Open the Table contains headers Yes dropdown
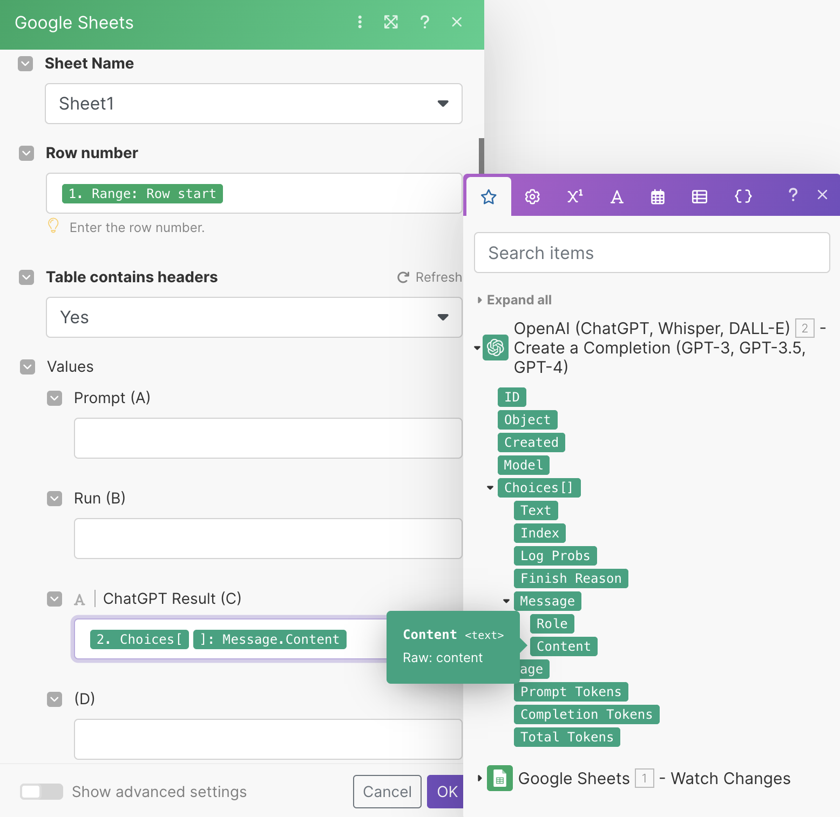This screenshot has width=840, height=817. [x=254, y=317]
